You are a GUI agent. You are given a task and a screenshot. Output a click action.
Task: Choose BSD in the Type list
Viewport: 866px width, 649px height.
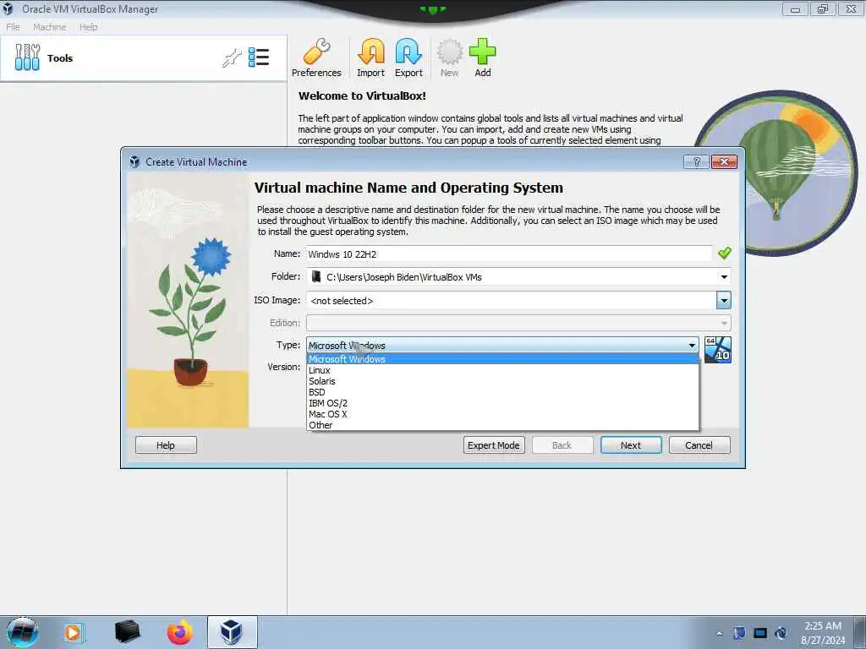502,392
